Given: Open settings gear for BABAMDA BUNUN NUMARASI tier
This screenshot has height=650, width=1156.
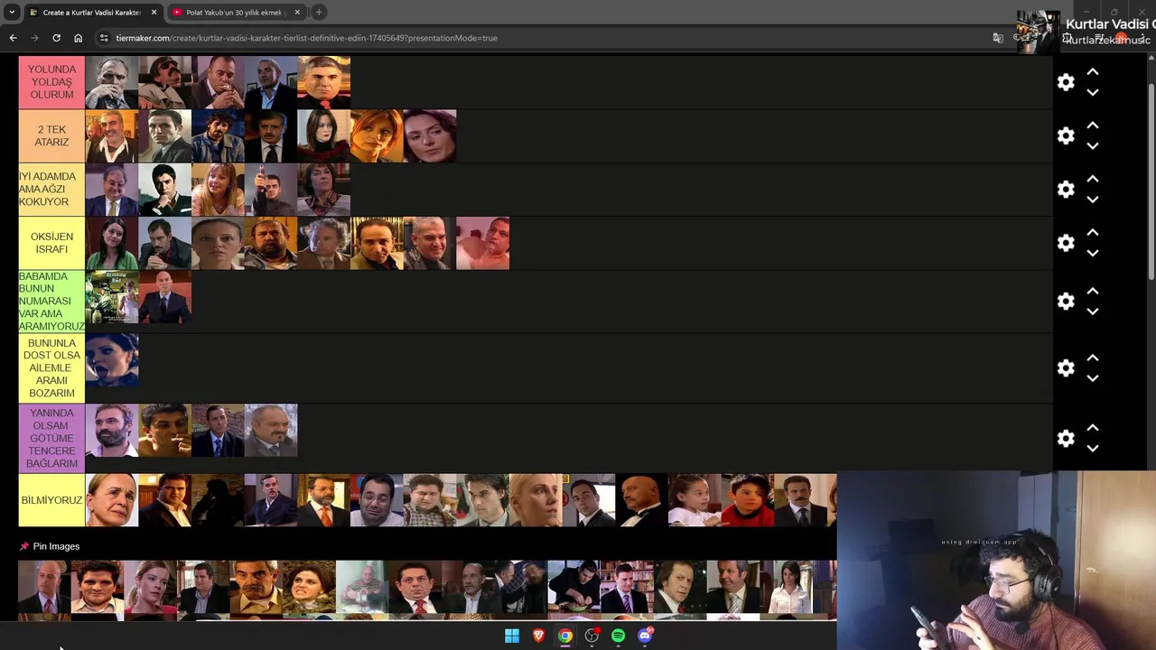Looking at the screenshot, I should (1066, 302).
